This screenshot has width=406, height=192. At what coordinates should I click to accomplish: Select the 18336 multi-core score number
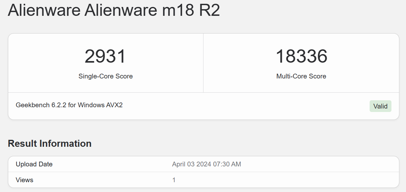(x=301, y=56)
